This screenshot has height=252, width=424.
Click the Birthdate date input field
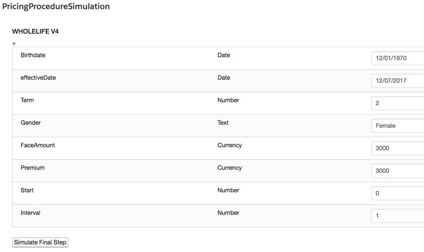pyautogui.click(x=397, y=58)
